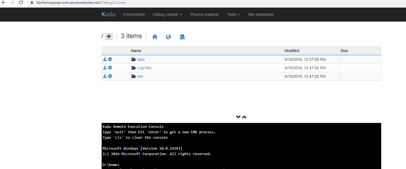
Task: Click the system drive icon
Action: click(182, 37)
